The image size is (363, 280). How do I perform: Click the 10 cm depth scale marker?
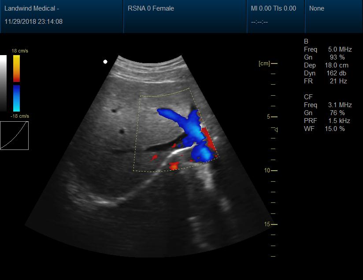pyautogui.click(x=270, y=170)
